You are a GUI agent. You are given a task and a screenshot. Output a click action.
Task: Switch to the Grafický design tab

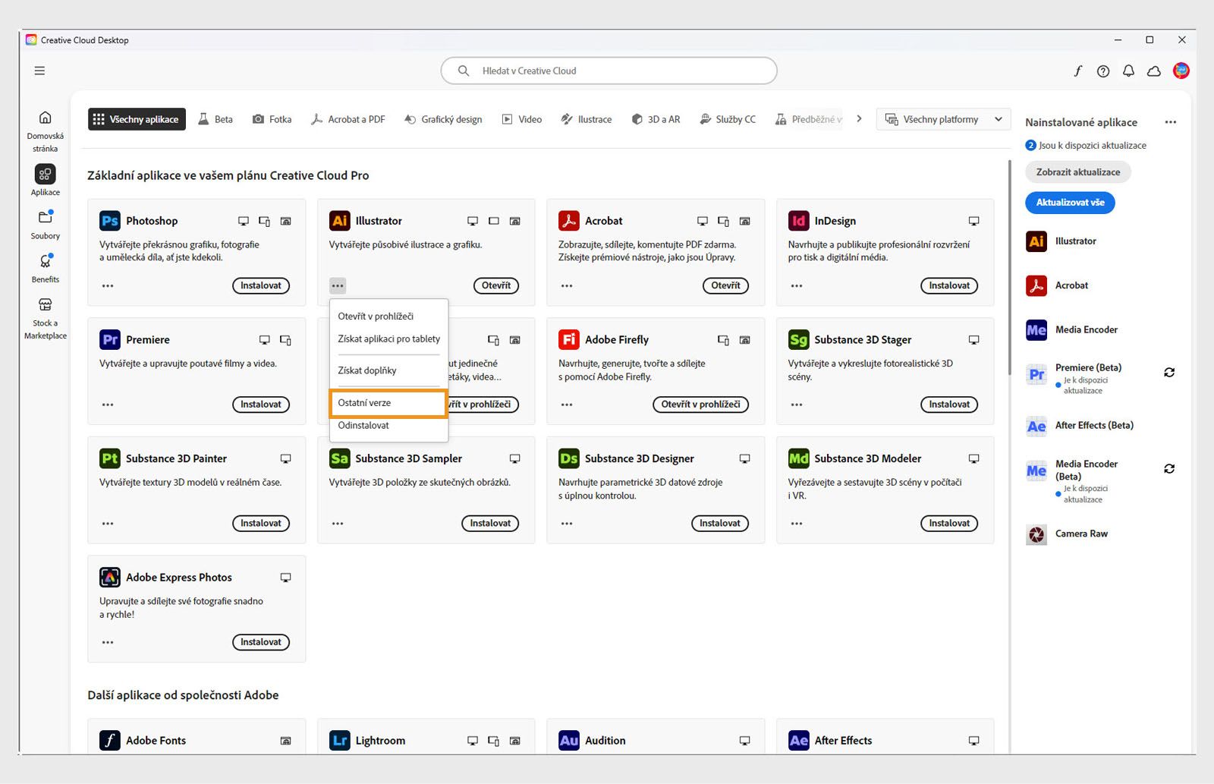click(x=443, y=119)
